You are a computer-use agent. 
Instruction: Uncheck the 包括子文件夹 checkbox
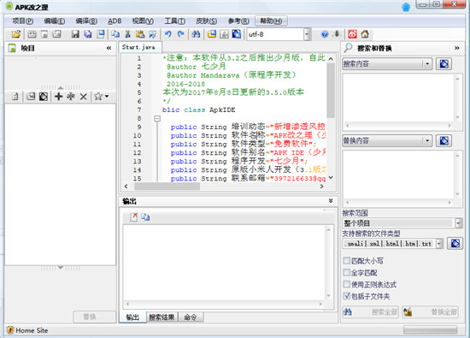(347, 296)
